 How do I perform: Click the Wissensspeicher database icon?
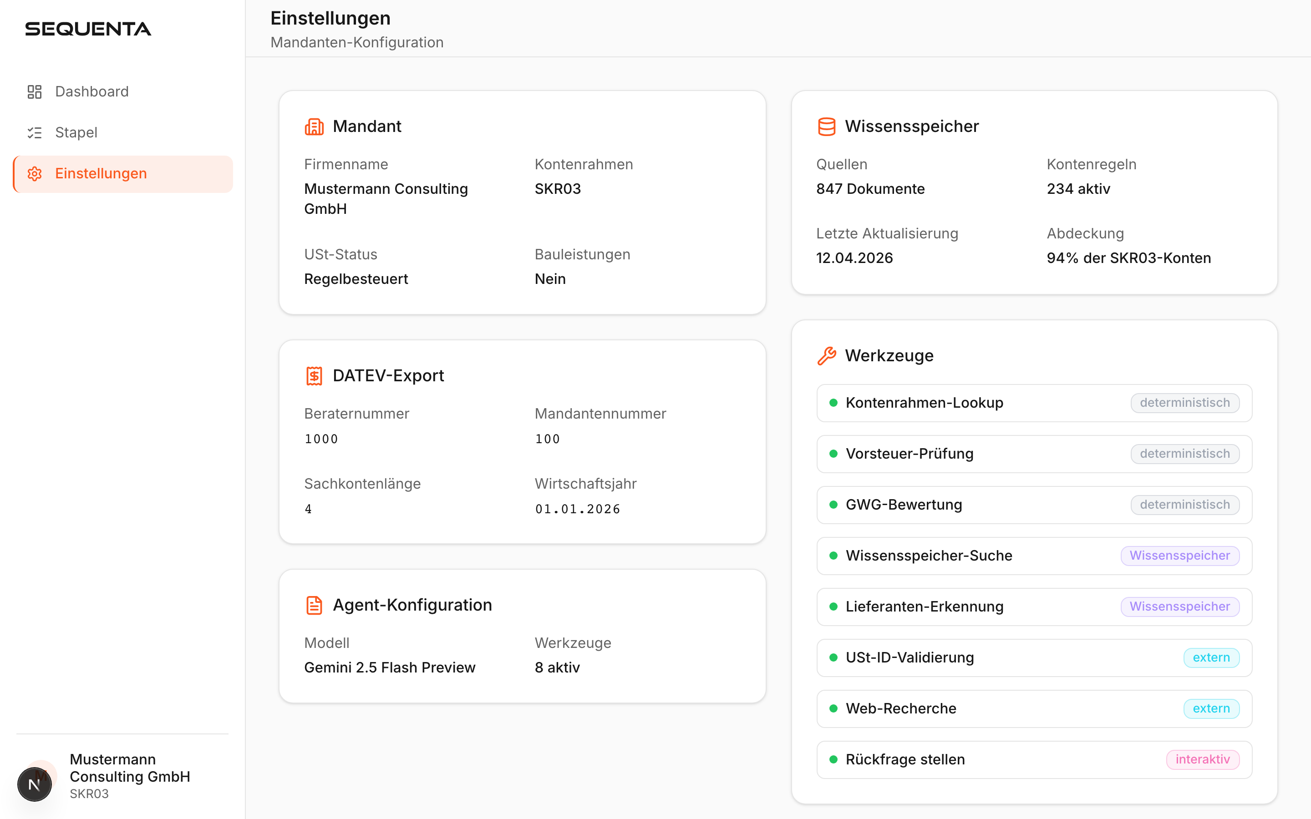click(827, 126)
